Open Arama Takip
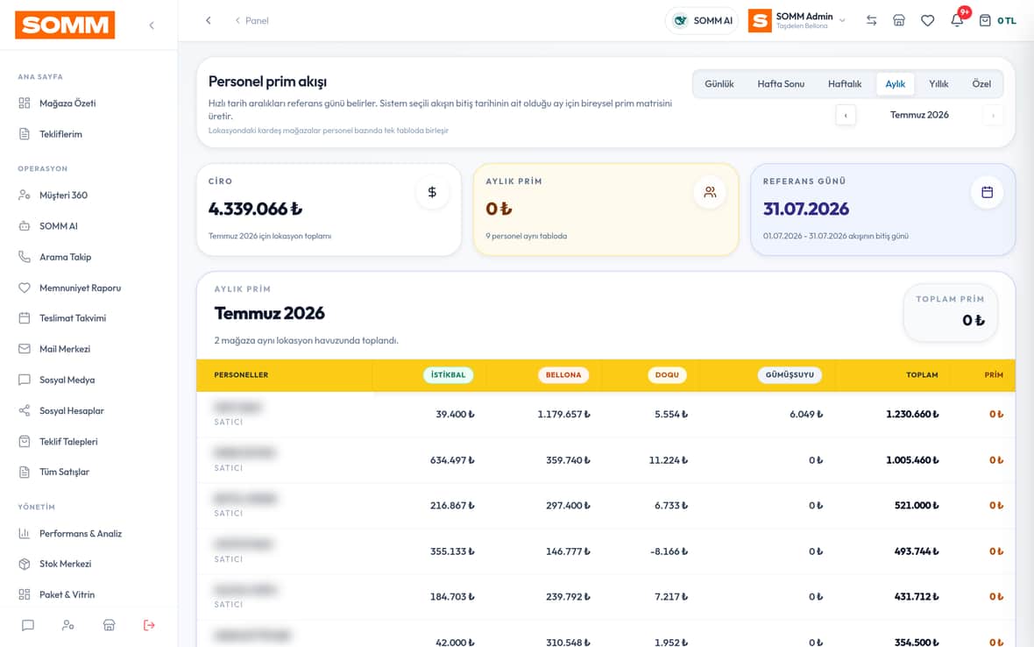This screenshot has height=647, width=1034. tap(66, 257)
